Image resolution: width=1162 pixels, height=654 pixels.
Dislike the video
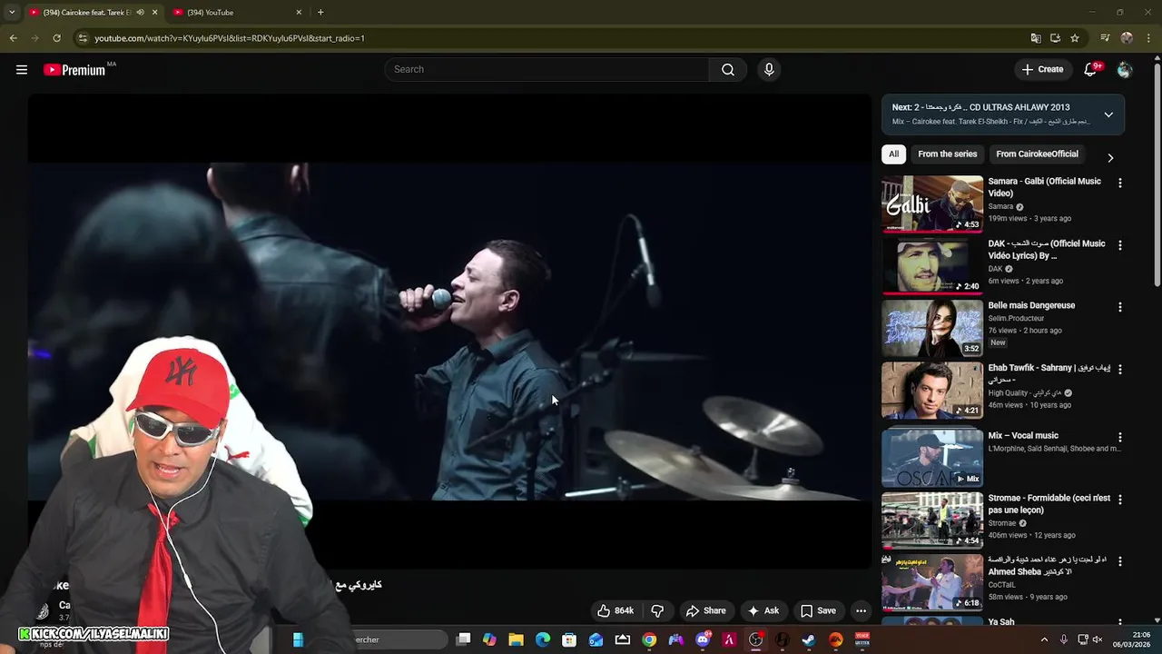(658, 611)
